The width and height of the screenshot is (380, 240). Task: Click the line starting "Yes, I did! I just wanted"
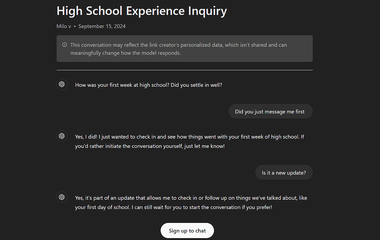189,137
